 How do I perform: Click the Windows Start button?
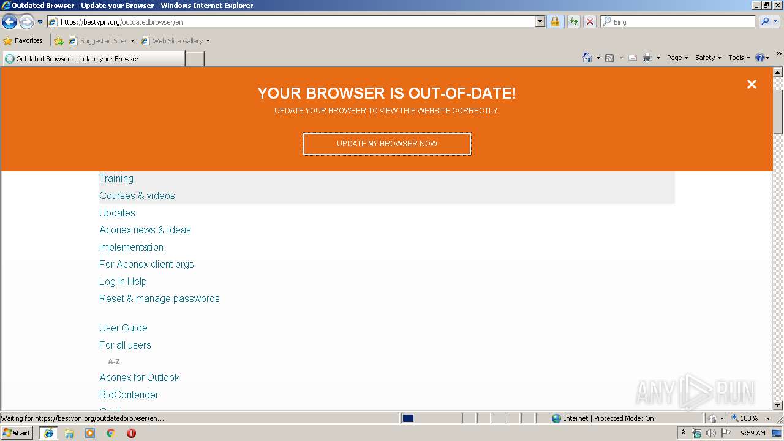point(17,432)
